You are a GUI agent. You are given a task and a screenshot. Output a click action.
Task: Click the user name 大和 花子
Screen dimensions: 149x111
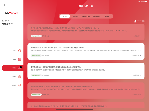pyautogui.click(x=6, y=24)
